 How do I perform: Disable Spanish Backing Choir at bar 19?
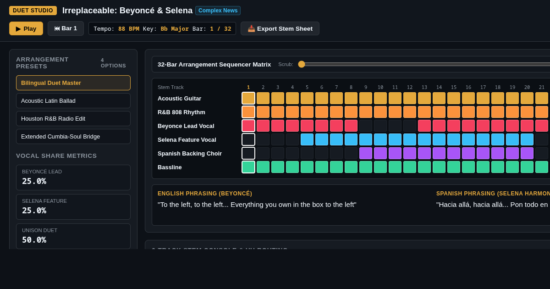512,153
